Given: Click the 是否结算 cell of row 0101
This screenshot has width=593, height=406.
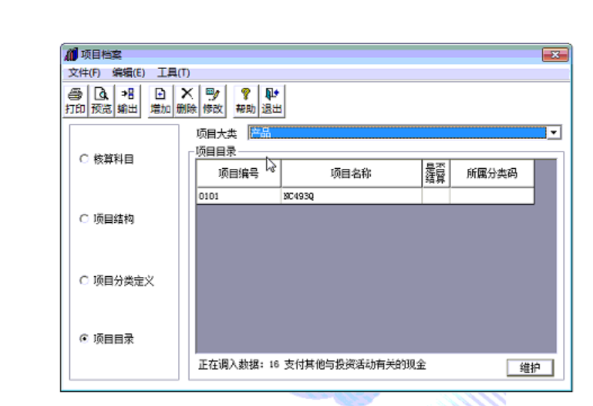Looking at the screenshot, I should [x=435, y=196].
